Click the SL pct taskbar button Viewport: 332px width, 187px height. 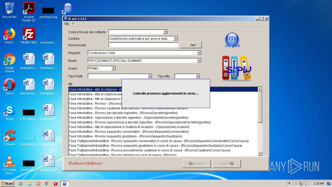(64, 184)
